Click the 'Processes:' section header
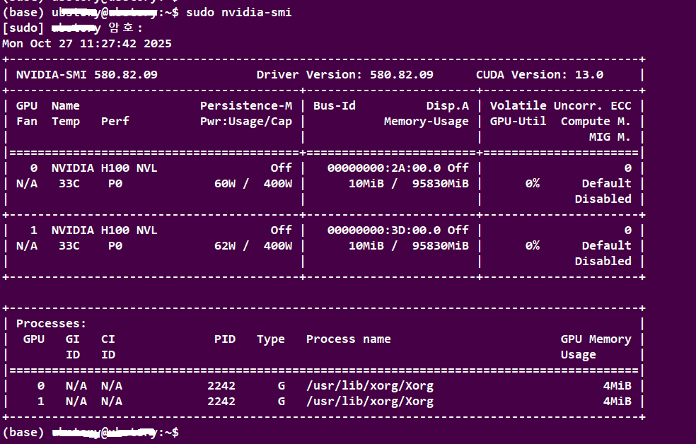This screenshot has height=444, width=696. point(51,324)
